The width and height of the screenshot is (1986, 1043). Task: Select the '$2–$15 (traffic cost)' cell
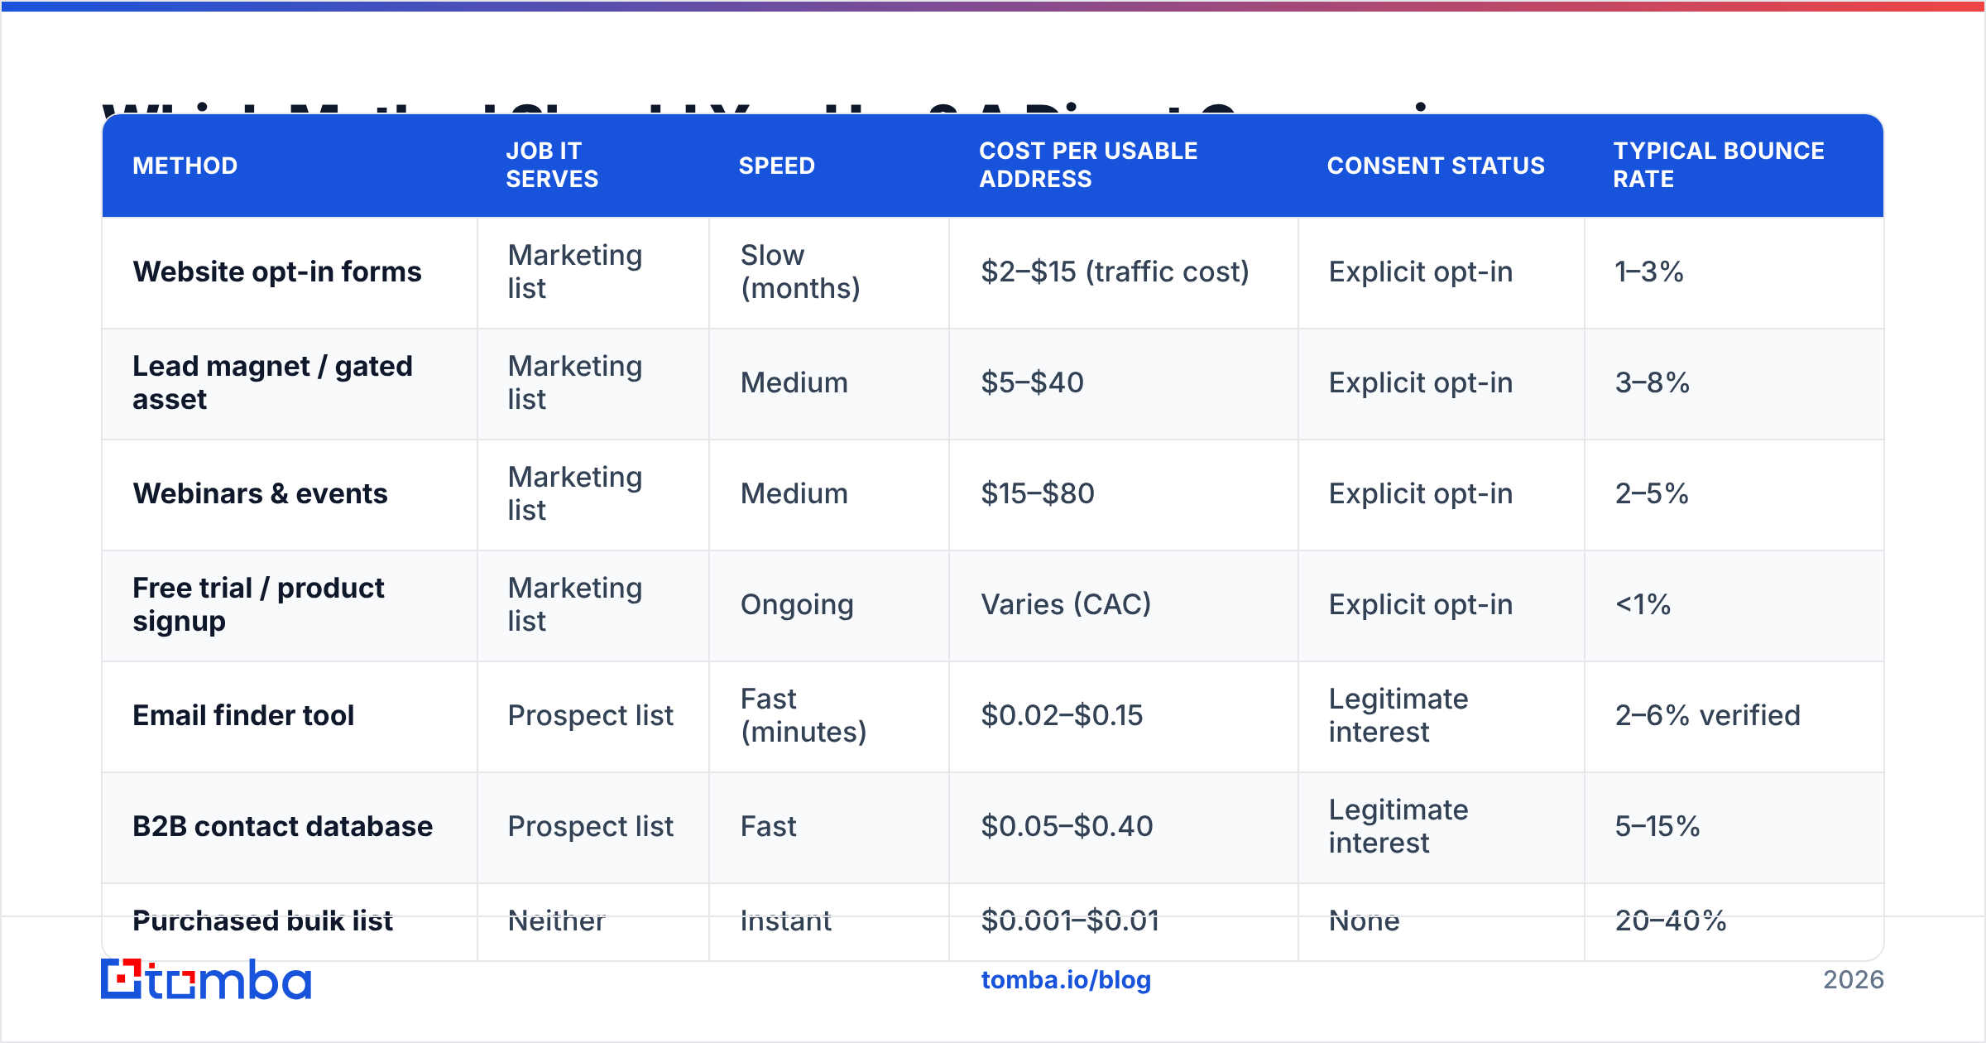pos(1124,272)
